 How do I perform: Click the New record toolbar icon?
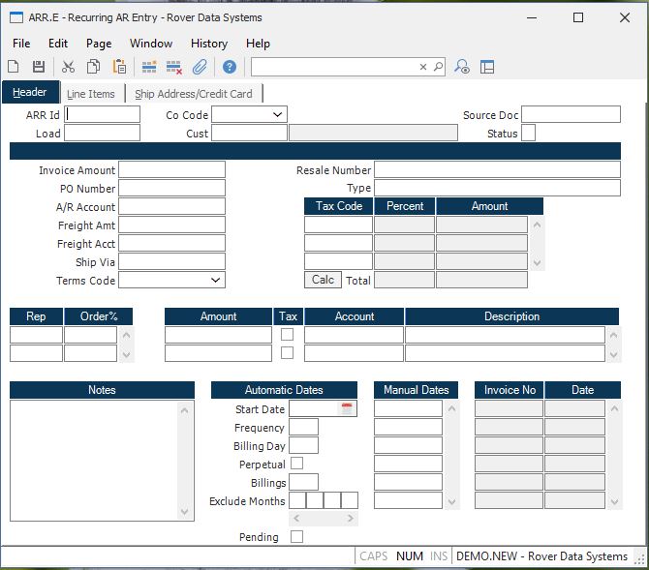14,67
